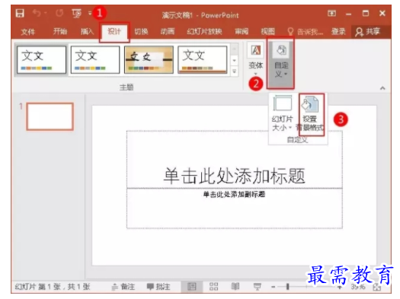The width and height of the screenshot is (400, 299).
Task: Click 设置背景格式 format background button
Action: tap(310, 113)
